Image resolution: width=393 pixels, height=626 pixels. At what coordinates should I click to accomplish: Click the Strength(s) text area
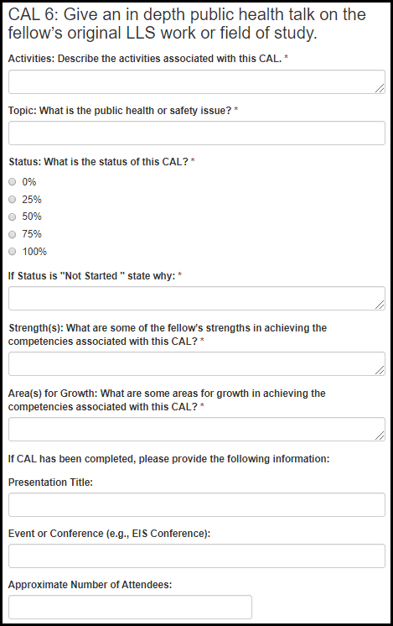[x=197, y=363]
